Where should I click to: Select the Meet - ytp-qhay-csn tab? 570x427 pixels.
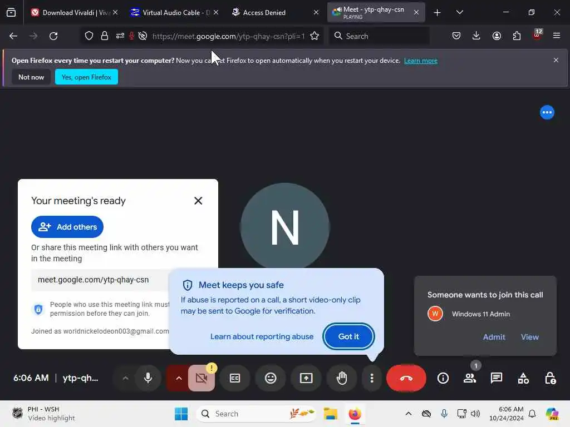(x=376, y=12)
